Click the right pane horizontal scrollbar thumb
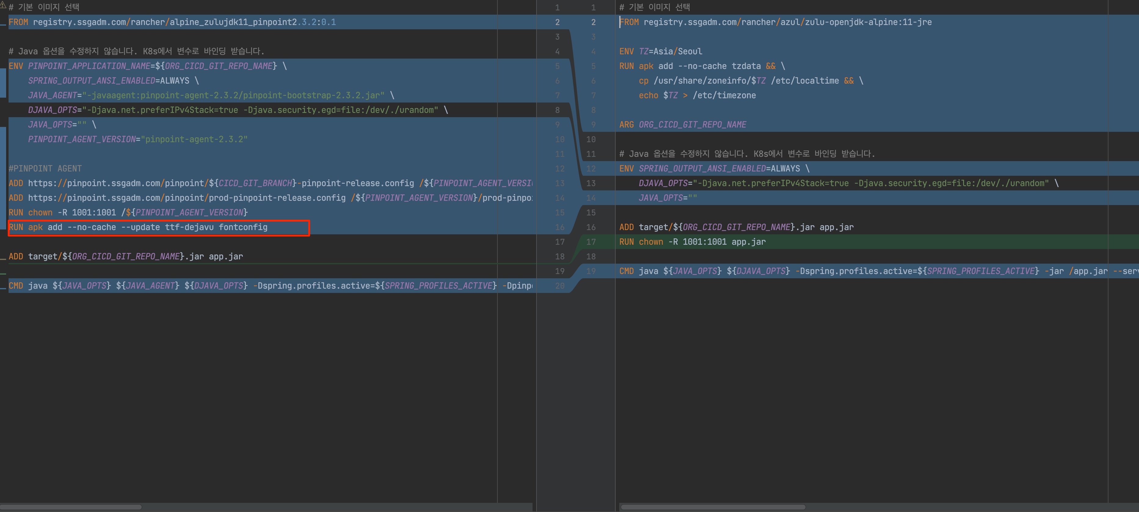 coord(713,507)
